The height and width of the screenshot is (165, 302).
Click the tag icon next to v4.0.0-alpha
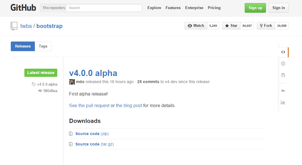click(x=33, y=84)
